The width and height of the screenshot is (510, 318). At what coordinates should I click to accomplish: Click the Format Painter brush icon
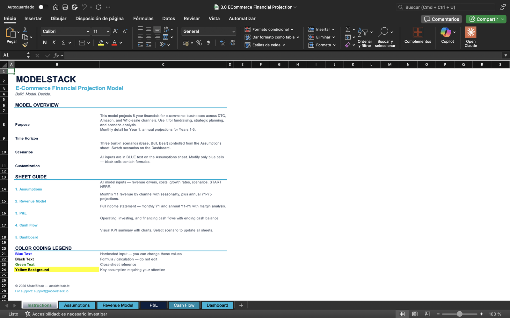25,45
